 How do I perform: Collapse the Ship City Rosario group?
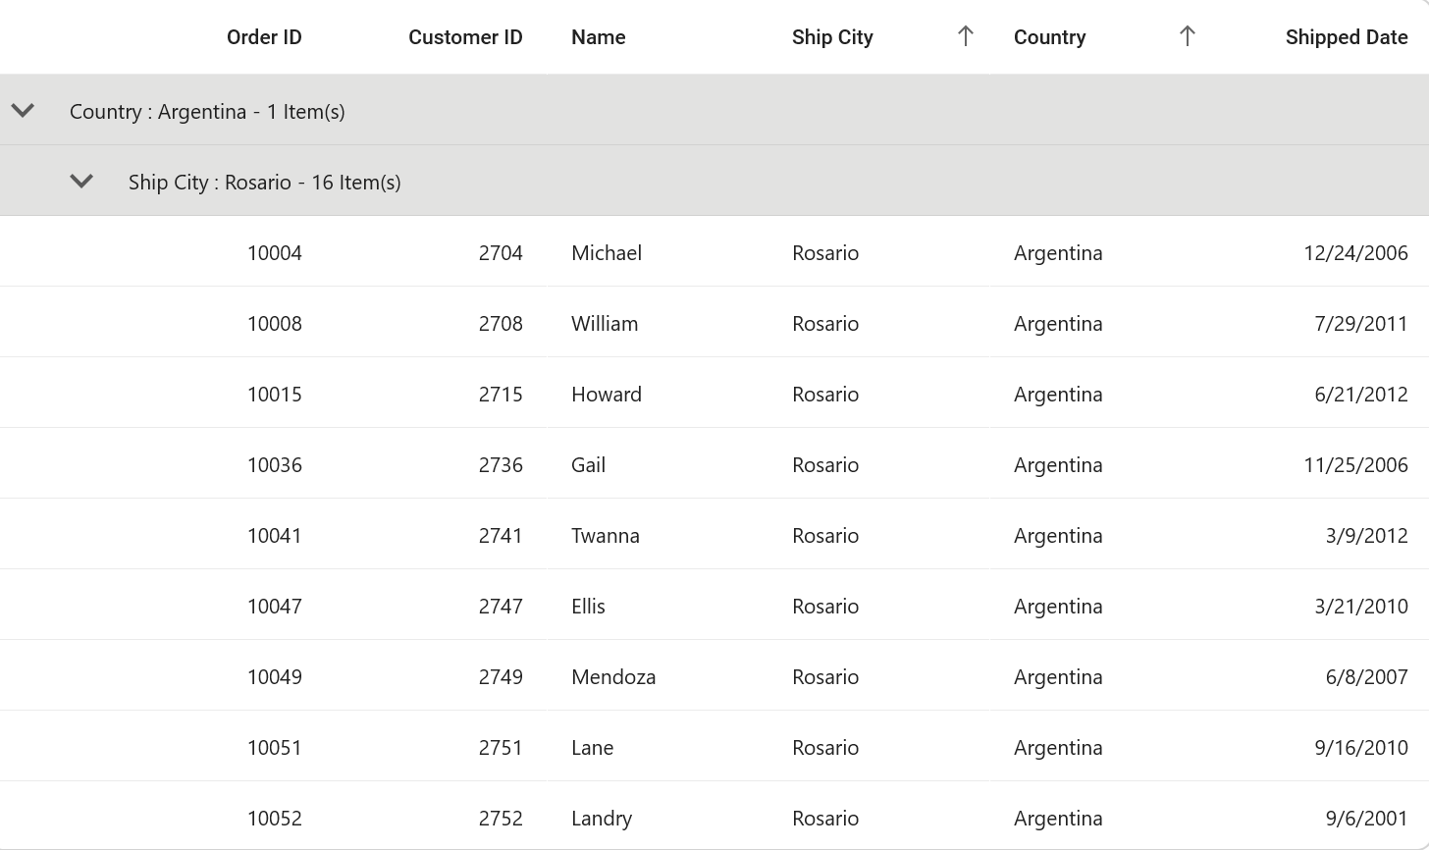coord(81,182)
